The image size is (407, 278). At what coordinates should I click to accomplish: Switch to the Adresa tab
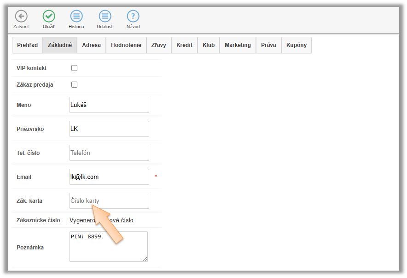click(91, 45)
